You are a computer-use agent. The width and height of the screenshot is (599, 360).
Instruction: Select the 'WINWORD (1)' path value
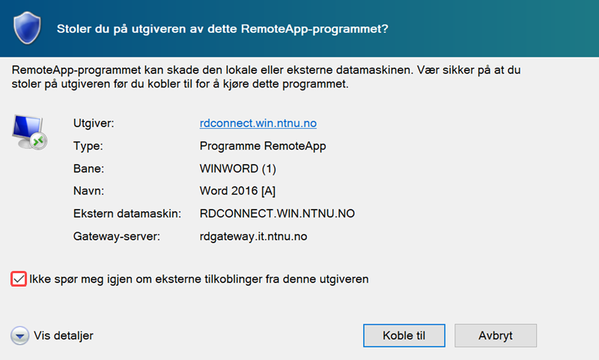point(237,168)
